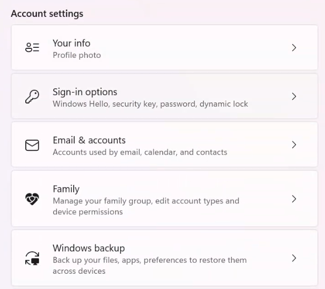Open the Your info title

(x=72, y=43)
